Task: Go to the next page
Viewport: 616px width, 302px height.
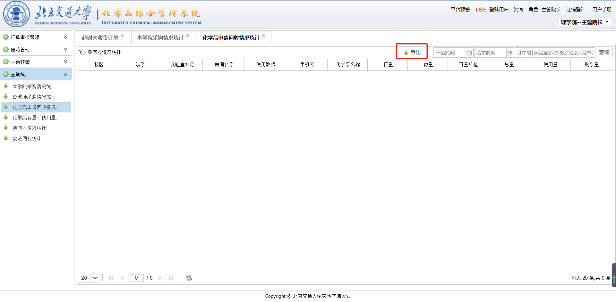Action: pos(160,278)
